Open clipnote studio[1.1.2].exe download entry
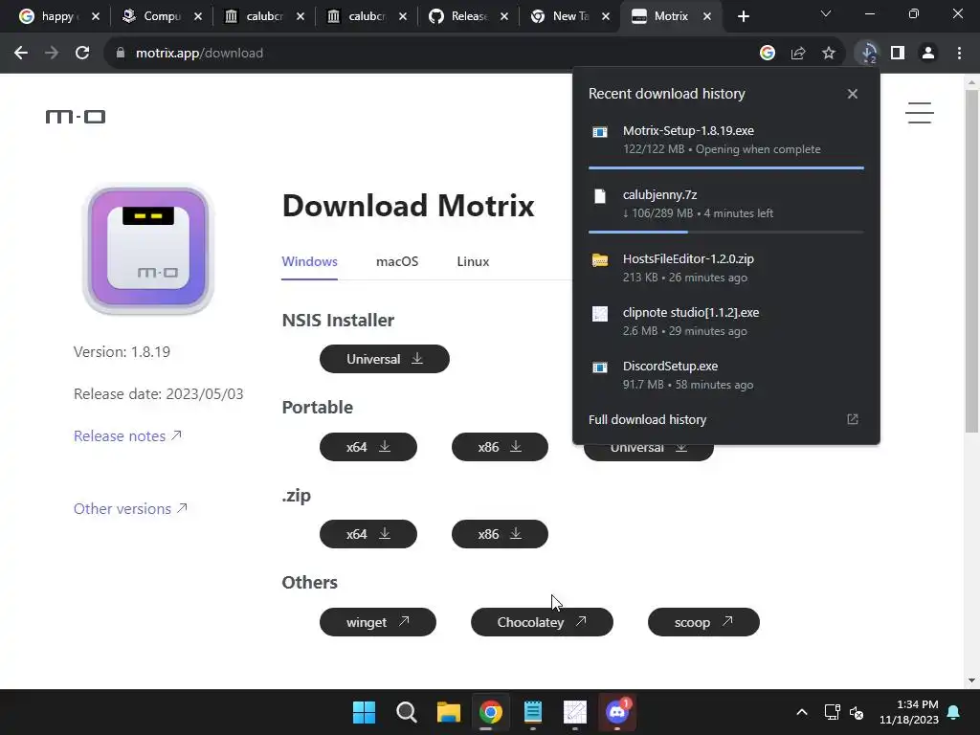The width and height of the screenshot is (980, 735). [725, 322]
